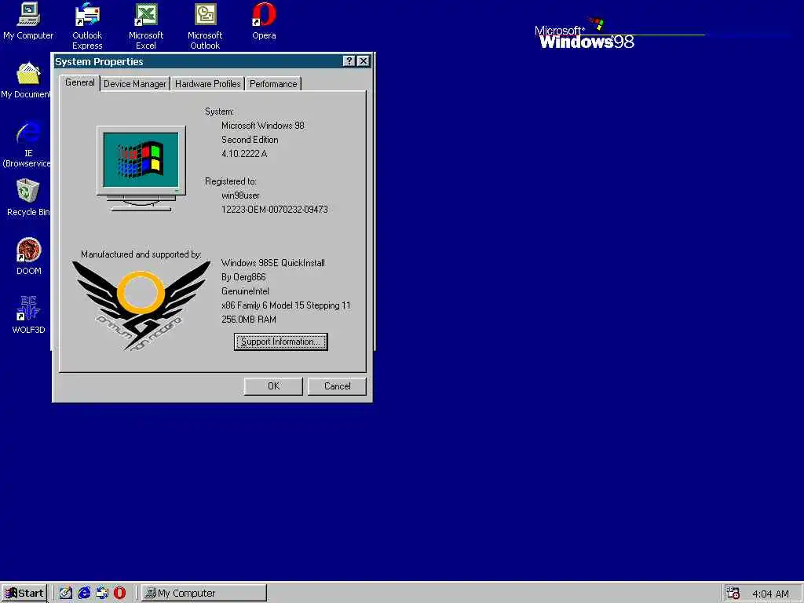The image size is (804, 603).
Task: Click the 'GenuineIntel' text
Action: pos(245,291)
